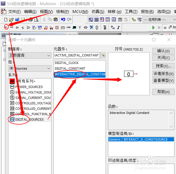Image resolution: width=176 pixels, height=174 pixels.
Task: Open the 工具(T) menu
Action: coord(131,12)
